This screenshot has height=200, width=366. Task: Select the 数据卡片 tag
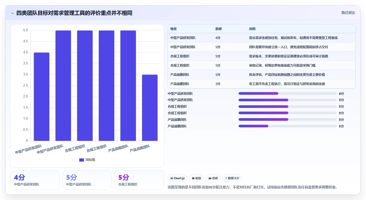[232, 178]
